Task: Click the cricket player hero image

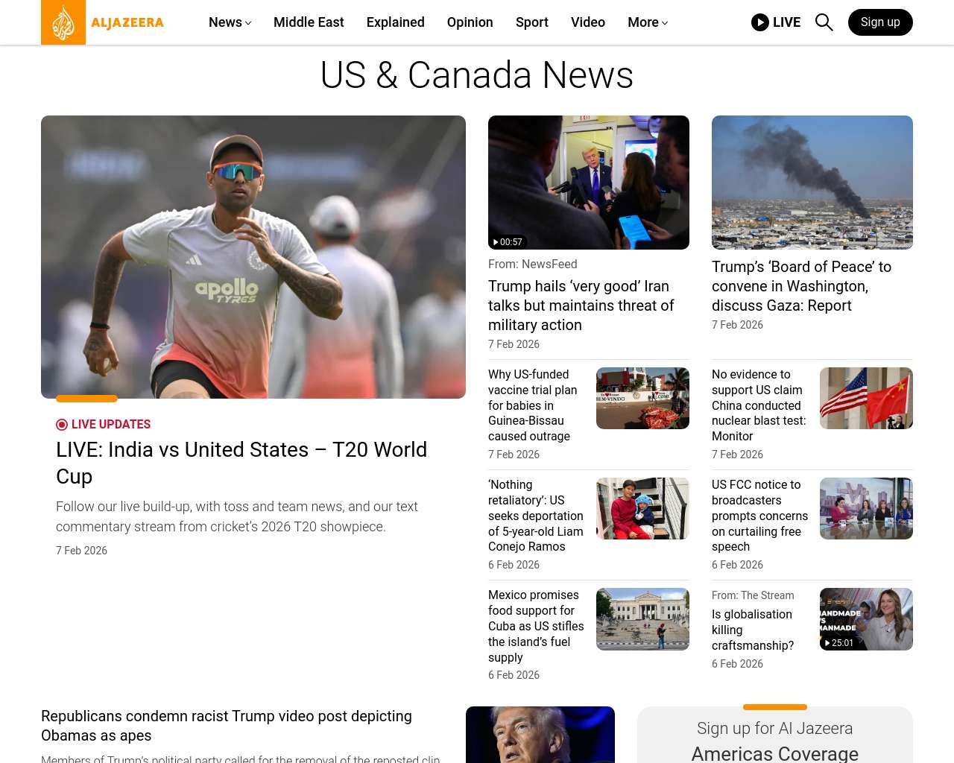Action: (253, 257)
